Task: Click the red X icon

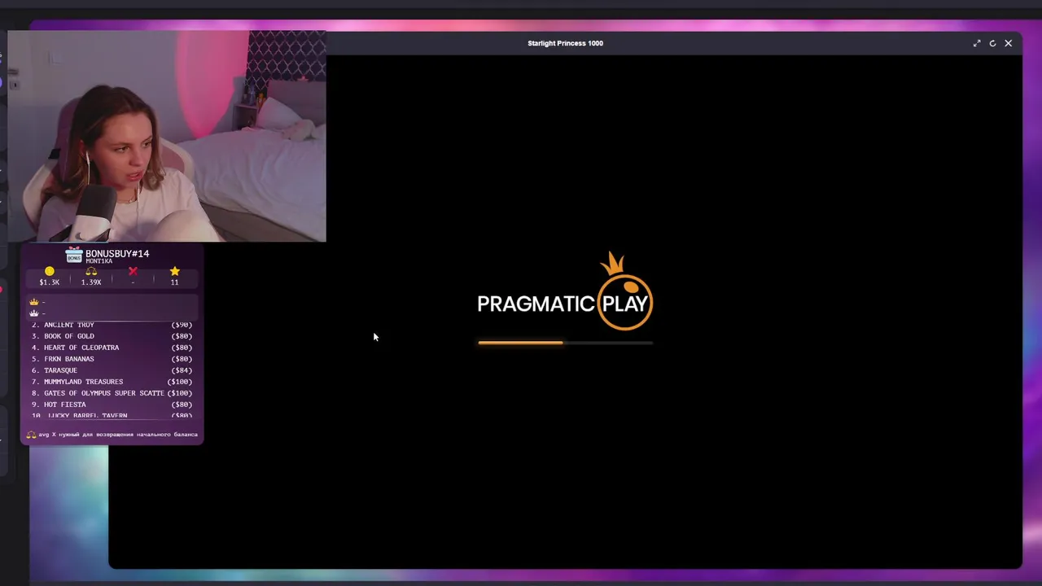Action: point(133,271)
